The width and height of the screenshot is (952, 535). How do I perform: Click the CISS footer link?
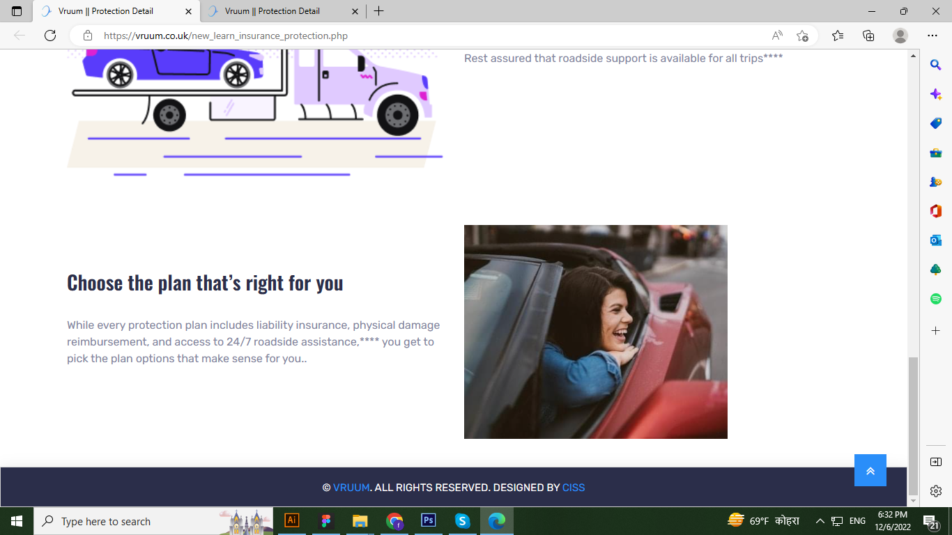pyautogui.click(x=574, y=488)
